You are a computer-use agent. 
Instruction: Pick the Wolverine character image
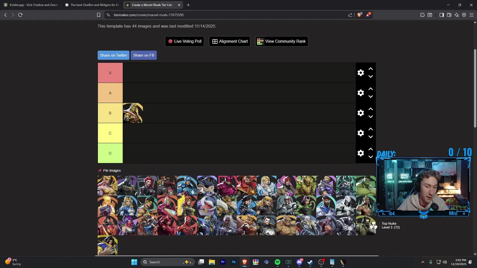[107, 245]
